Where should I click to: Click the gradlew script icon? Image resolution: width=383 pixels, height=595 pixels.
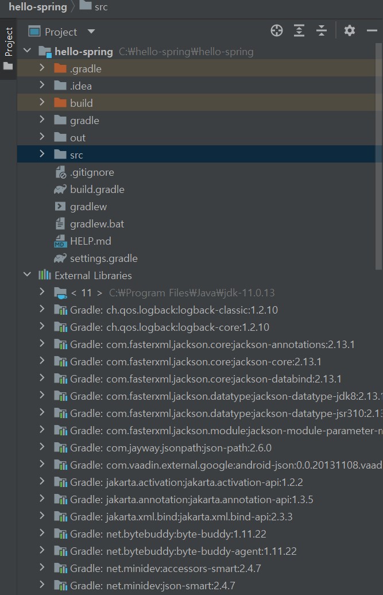coord(60,206)
